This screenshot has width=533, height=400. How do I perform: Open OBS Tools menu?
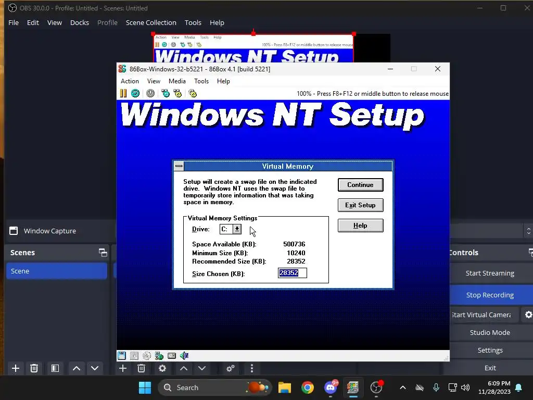(193, 22)
